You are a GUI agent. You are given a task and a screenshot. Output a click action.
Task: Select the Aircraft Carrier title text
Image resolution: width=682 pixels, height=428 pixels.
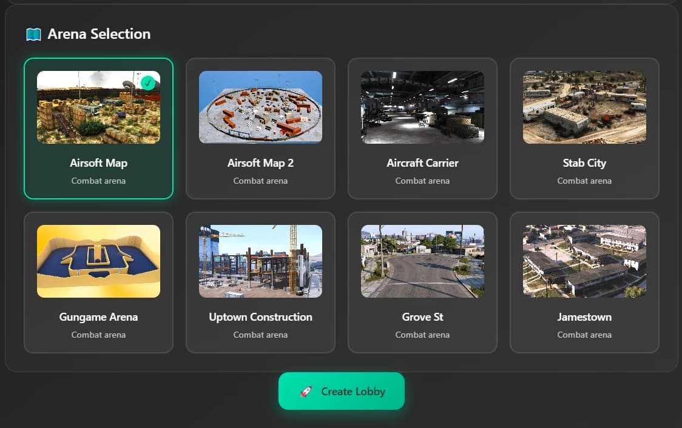pos(422,163)
